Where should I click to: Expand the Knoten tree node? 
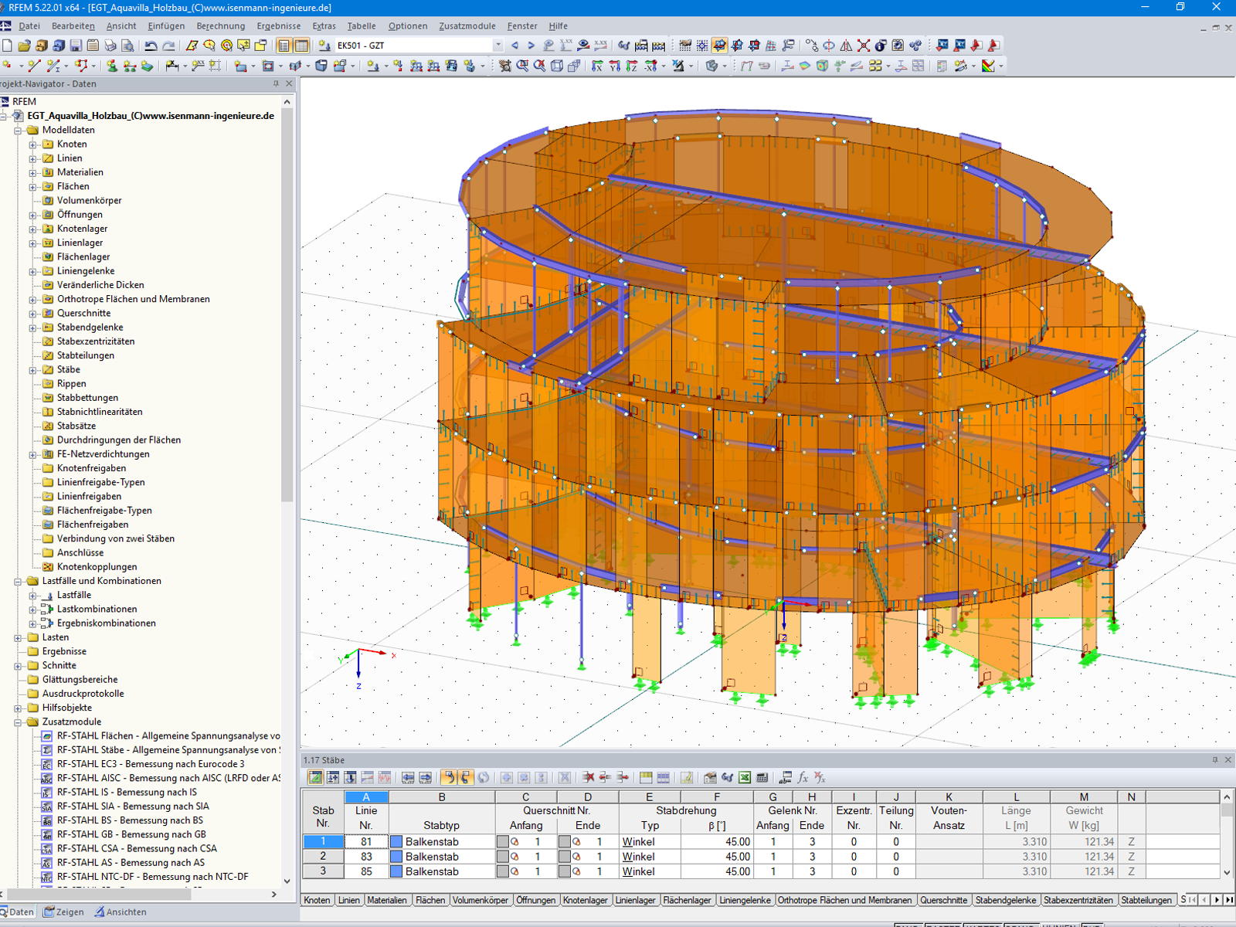pyautogui.click(x=31, y=144)
